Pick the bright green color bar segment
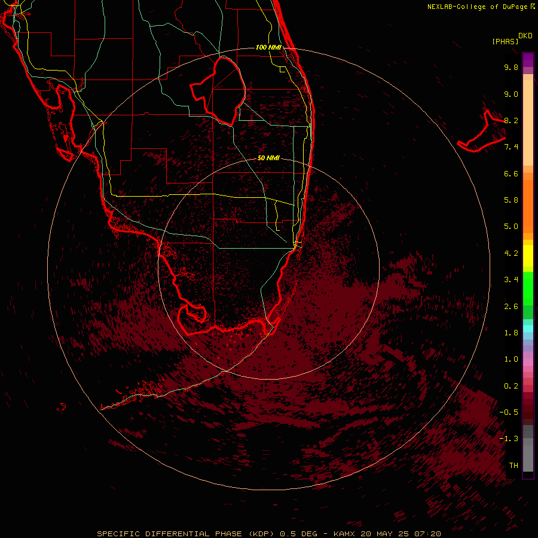The height and width of the screenshot is (538, 538). click(528, 288)
